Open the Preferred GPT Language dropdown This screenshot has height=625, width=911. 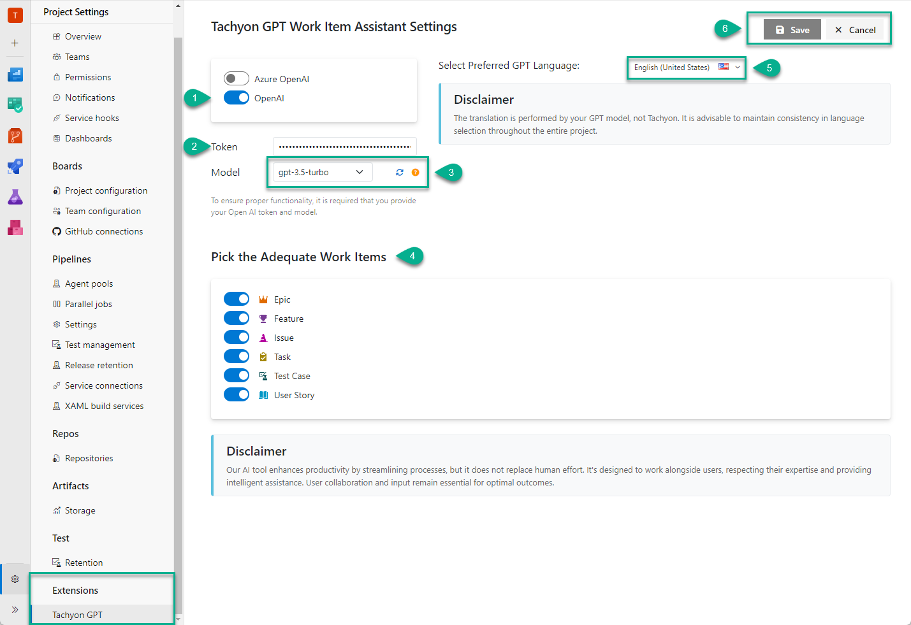(685, 67)
